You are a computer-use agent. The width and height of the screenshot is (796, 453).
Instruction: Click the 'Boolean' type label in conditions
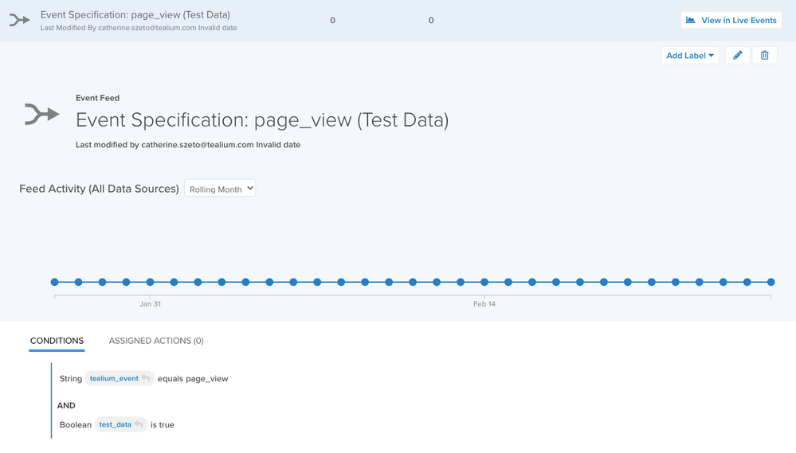pos(76,424)
